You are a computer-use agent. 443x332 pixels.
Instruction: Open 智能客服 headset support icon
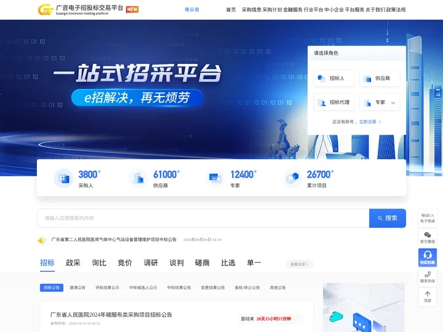[427, 255]
